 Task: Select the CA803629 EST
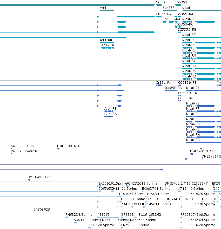pos(127,212)
